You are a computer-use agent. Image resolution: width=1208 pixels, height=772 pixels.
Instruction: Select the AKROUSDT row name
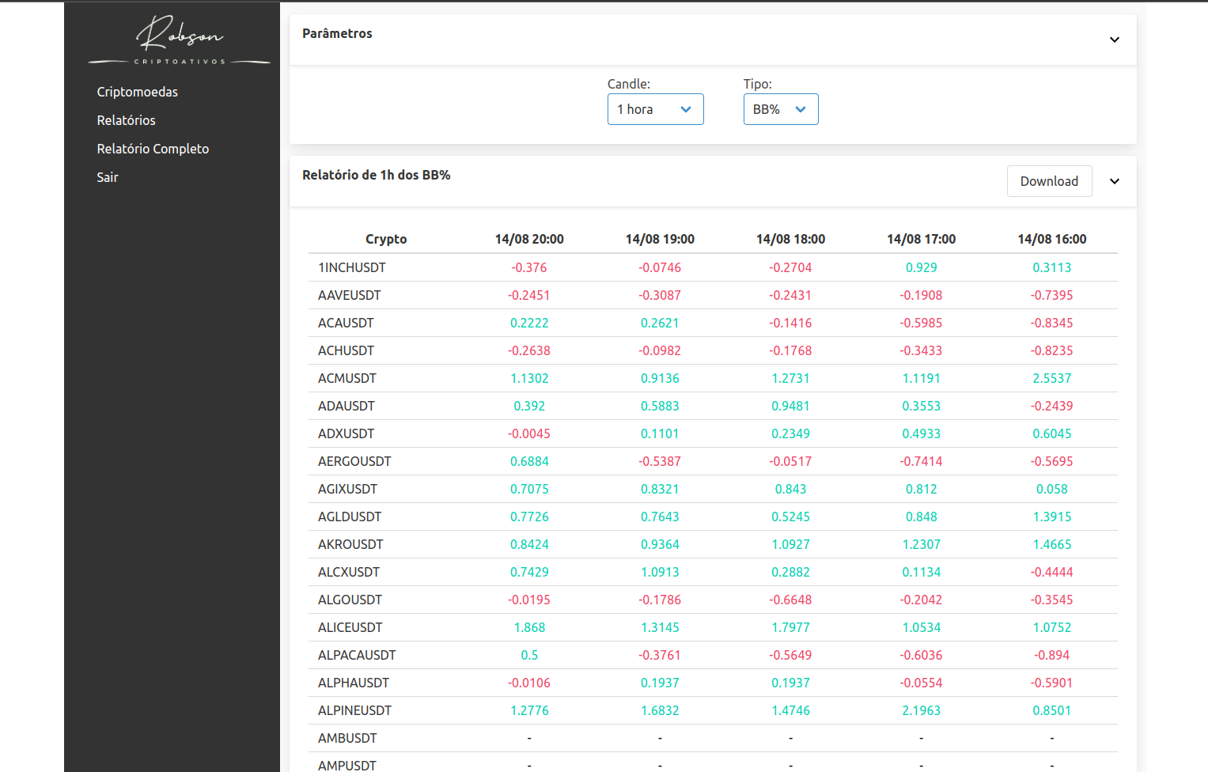[350, 544]
